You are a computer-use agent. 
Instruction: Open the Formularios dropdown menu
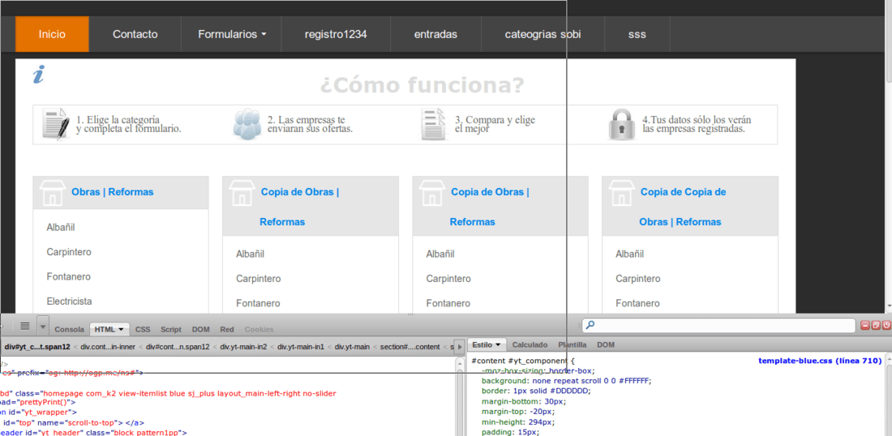point(232,34)
